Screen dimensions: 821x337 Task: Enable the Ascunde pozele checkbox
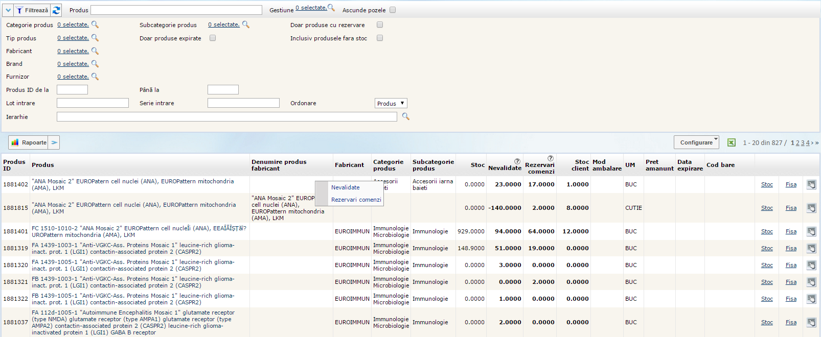coord(393,10)
